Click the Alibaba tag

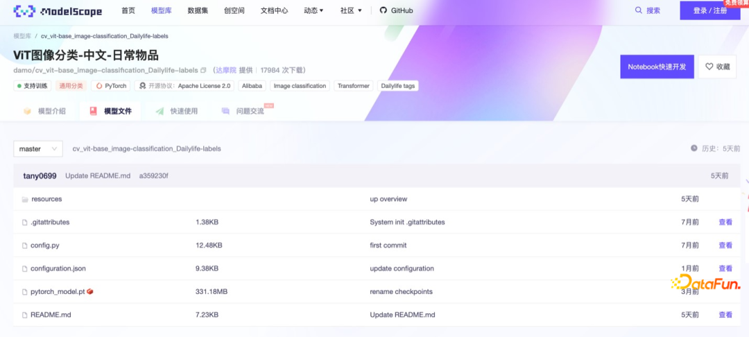(252, 86)
